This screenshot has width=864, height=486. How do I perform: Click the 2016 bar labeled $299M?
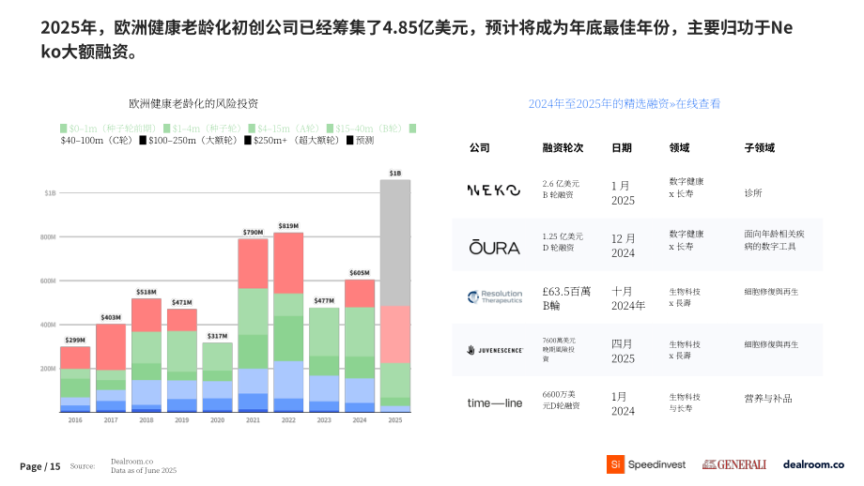[x=75, y=379]
